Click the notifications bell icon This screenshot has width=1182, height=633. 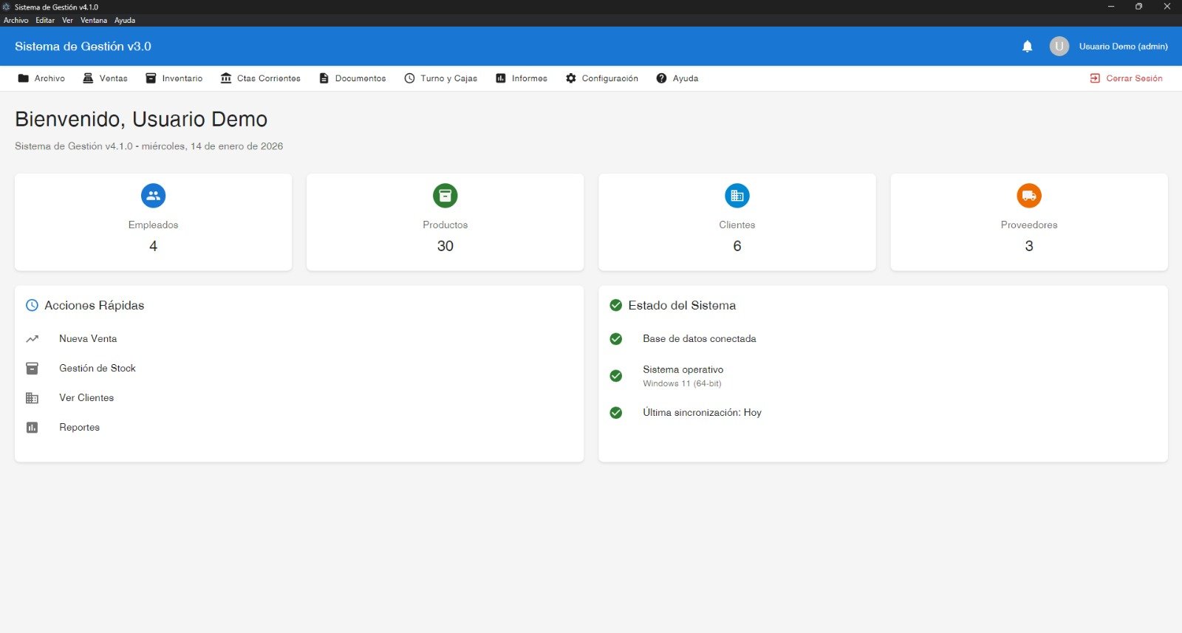pyautogui.click(x=1027, y=47)
